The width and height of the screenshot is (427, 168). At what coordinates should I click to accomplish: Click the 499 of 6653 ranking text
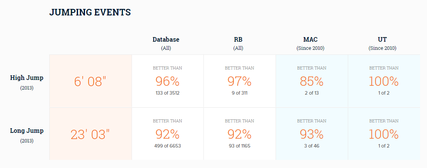(167, 146)
